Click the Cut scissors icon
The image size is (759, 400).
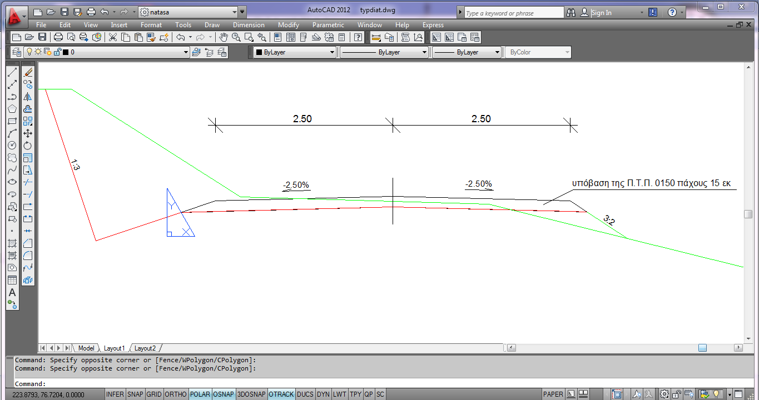(113, 37)
